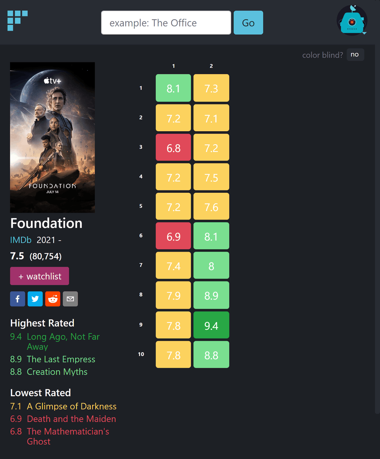Screen dimensions: 380x459
Task: Share Foundation via email icon
Action: click(x=70, y=299)
